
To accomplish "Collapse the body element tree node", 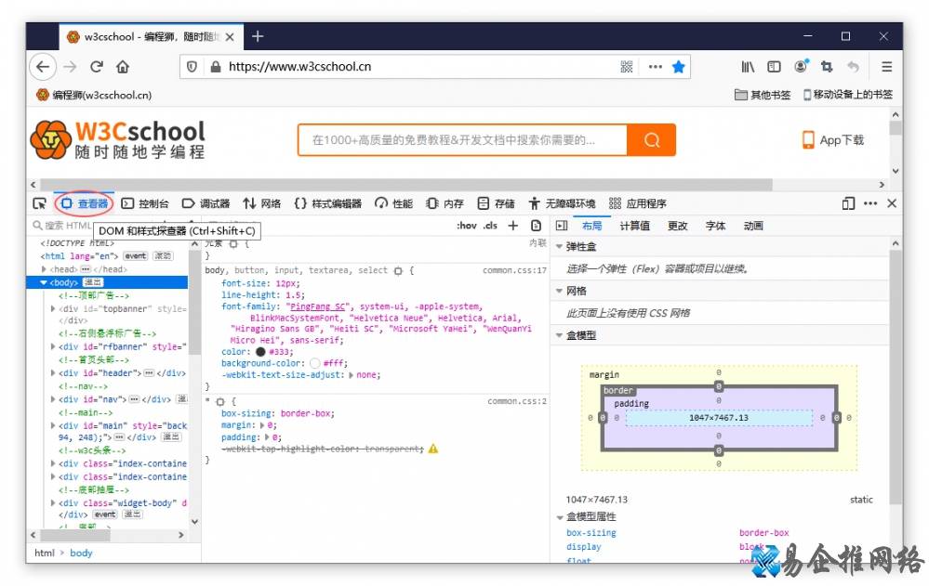I will (x=44, y=282).
